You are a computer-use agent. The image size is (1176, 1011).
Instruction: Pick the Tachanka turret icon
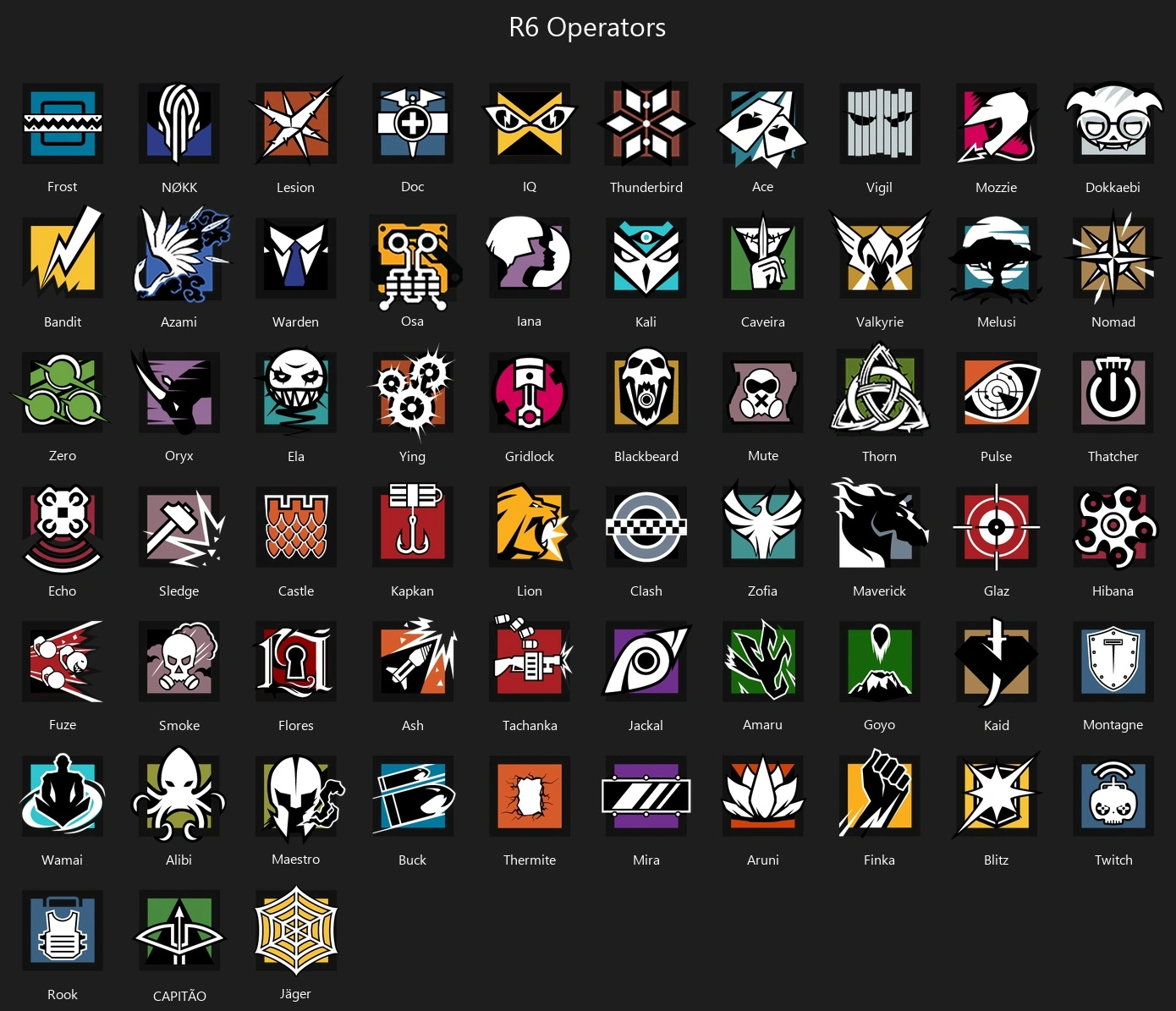tap(530, 659)
